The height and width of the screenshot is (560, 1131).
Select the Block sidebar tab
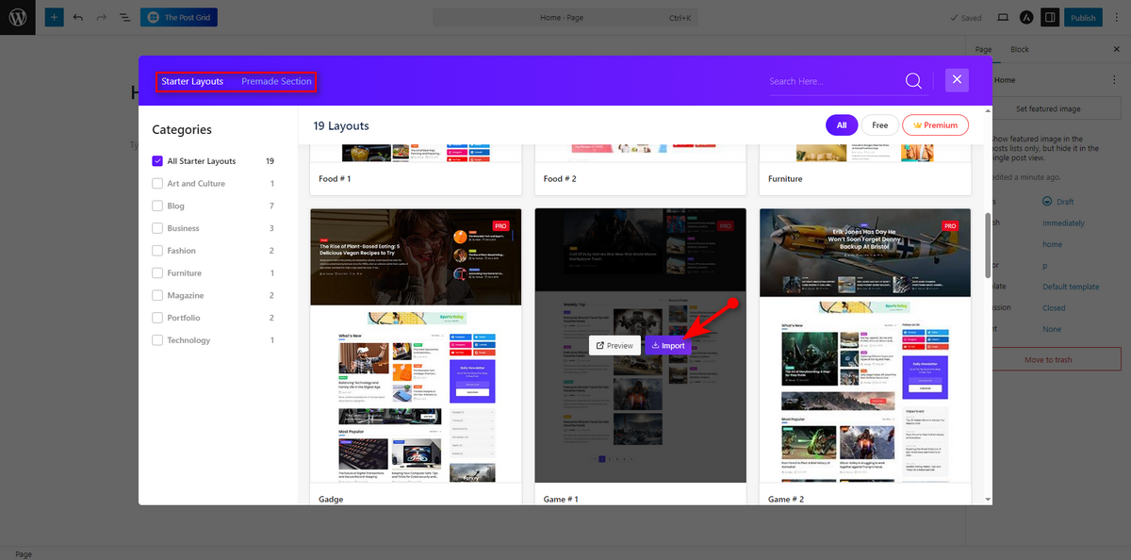click(x=1020, y=49)
